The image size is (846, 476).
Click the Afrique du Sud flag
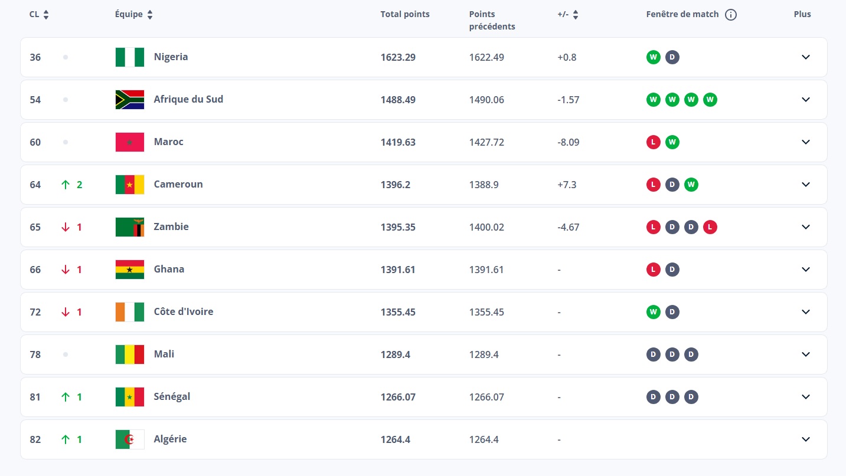(x=129, y=100)
